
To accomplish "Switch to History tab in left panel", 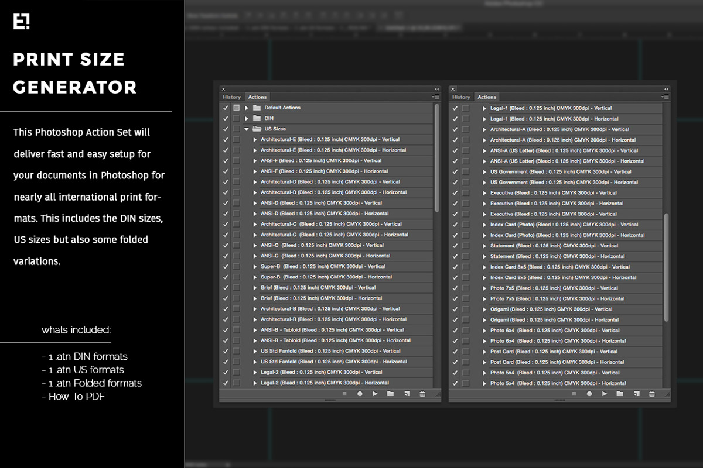I will [x=232, y=97].
